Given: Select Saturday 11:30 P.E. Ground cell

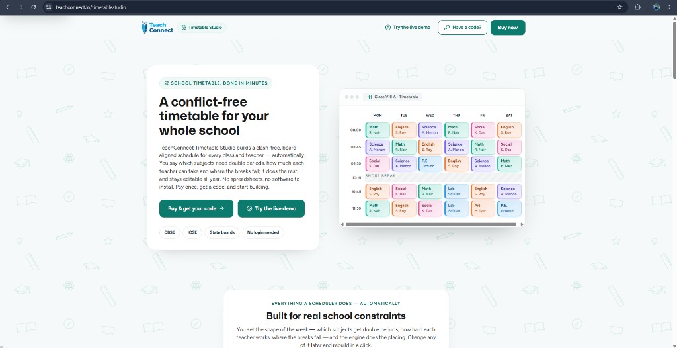Looking at the screenshot, I should point(510,208).
